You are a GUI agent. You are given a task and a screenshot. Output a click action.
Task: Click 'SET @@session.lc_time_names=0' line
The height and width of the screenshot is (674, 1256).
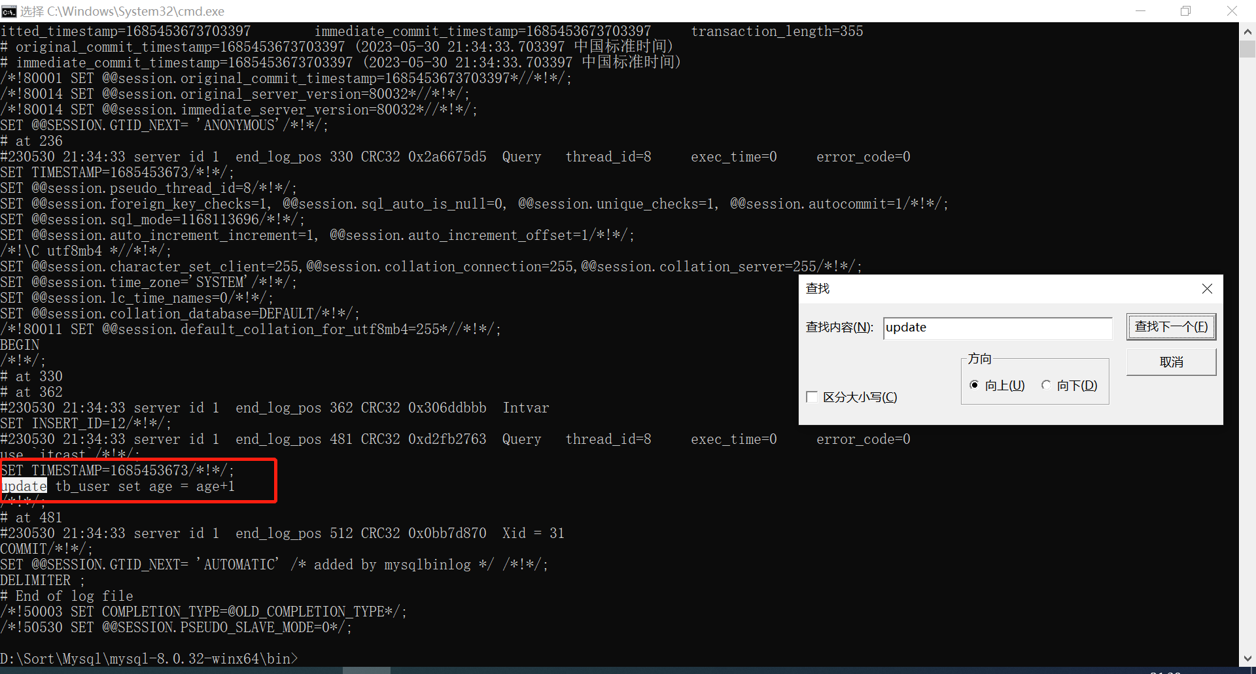[x=136, y=298]
